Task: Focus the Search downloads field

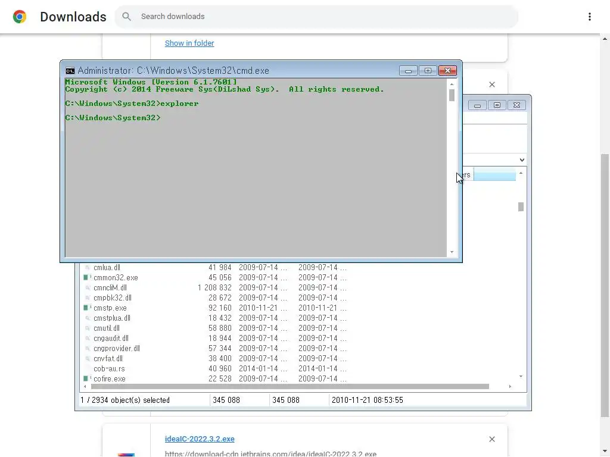Action: [x=316, y=17]
